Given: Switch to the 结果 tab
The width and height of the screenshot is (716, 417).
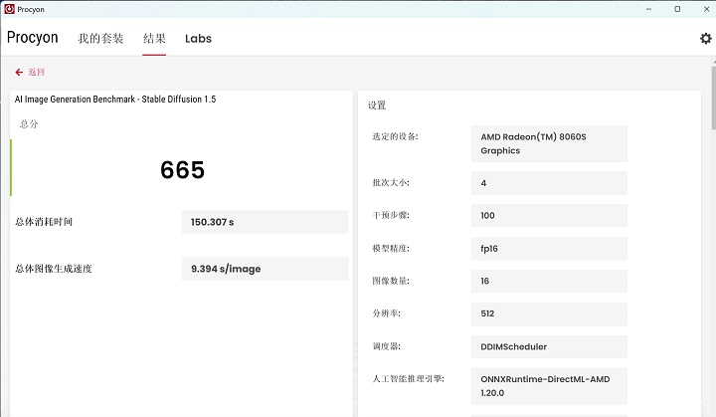Looking at the screenshot, I should tap(154, 39).
